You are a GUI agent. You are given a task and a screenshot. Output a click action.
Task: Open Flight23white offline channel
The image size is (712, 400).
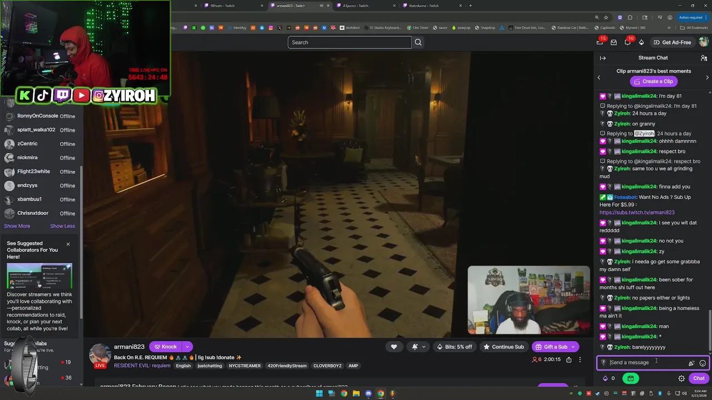(42, 172)
